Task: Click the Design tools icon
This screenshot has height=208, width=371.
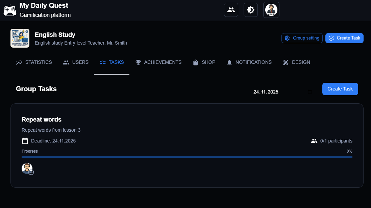Action: coord(286,62)
